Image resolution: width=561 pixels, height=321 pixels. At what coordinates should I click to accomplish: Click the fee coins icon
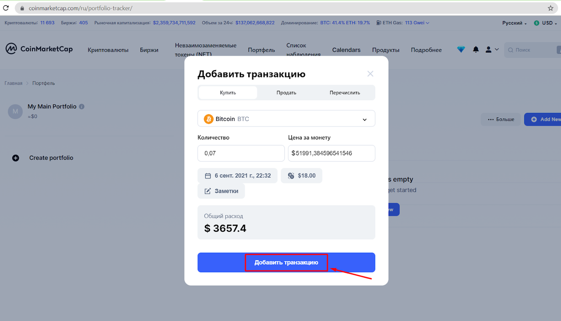(x=291, y=176)
